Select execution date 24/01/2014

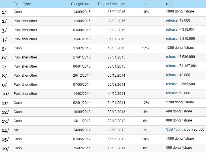click(x=116, y=102)
